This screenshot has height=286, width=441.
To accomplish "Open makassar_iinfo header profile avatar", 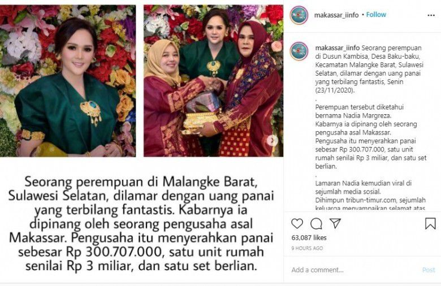I will [x=299, y=15].
